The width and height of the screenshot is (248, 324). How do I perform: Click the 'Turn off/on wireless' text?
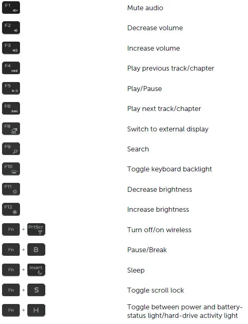click(159, 230)
